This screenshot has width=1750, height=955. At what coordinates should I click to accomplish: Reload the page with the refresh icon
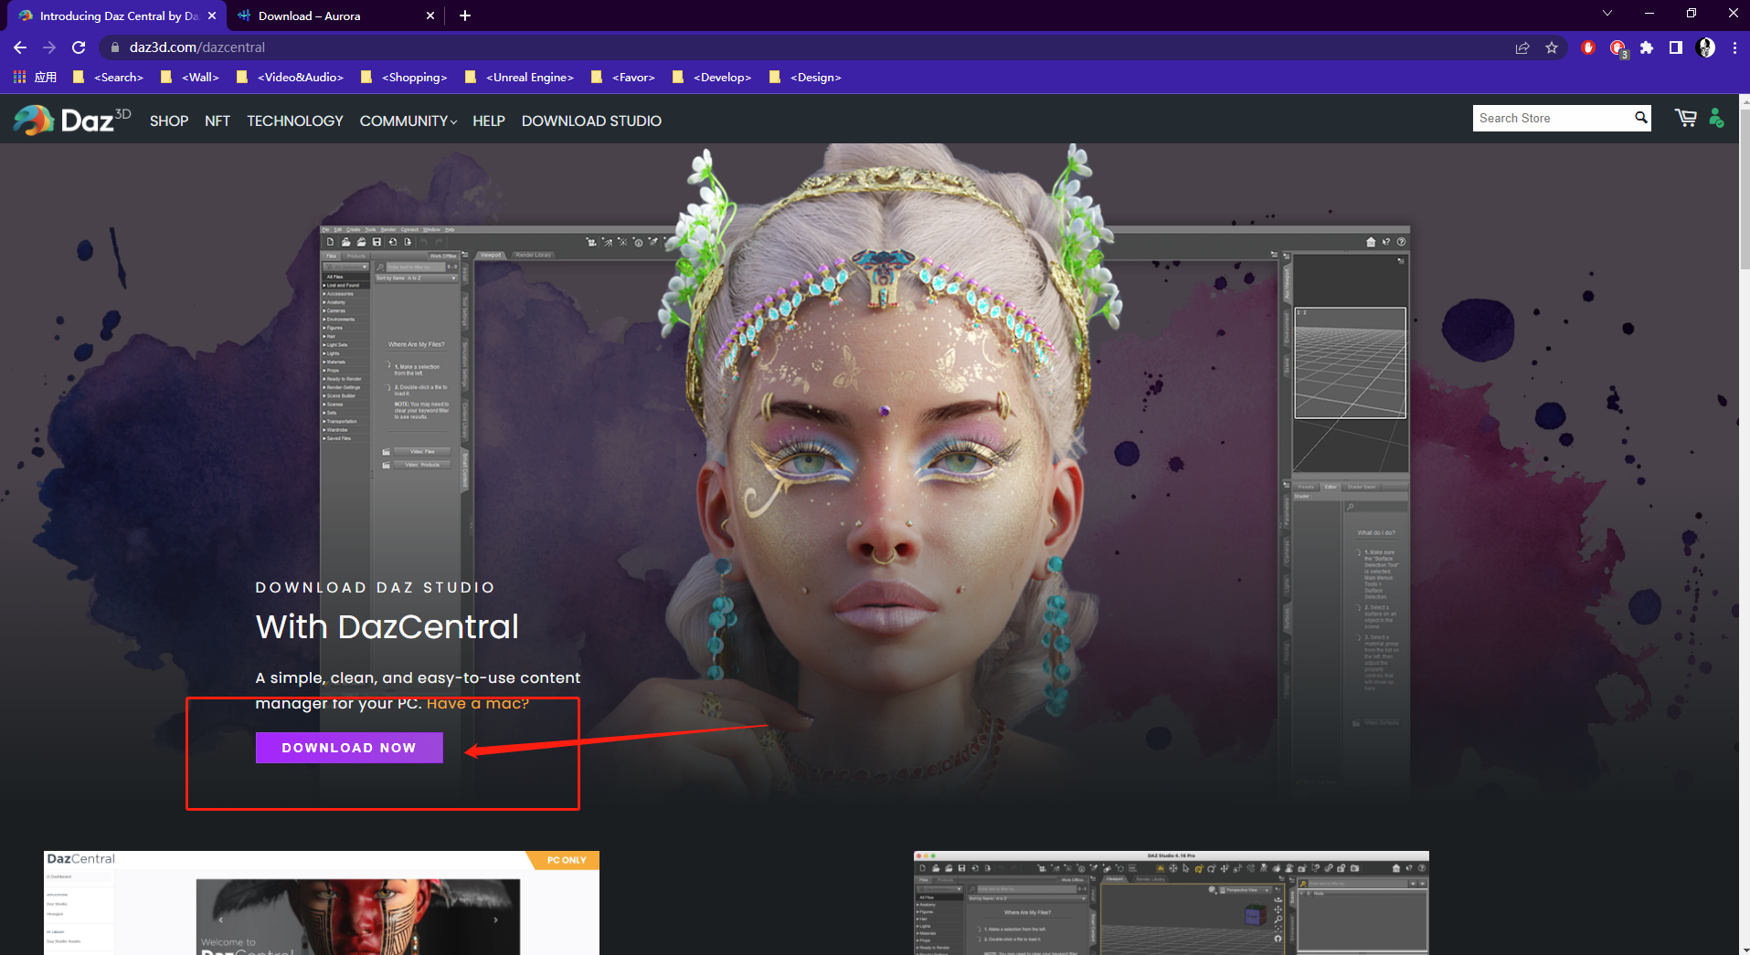click(x=79, y=47)
